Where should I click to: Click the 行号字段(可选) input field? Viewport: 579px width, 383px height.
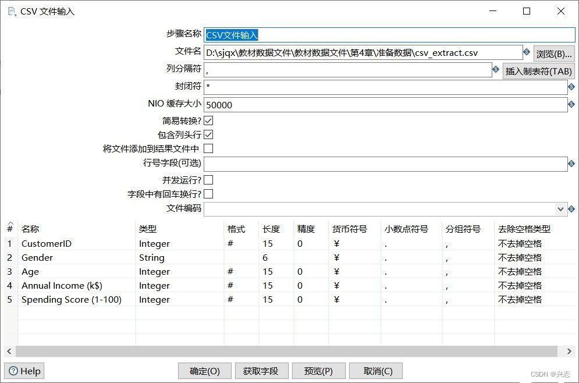(385, 164)
